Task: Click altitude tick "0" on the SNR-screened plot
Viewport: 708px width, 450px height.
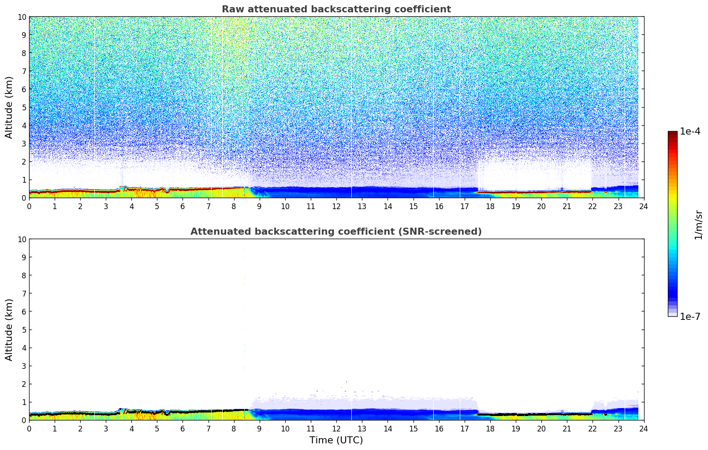Action: [24, 420]
